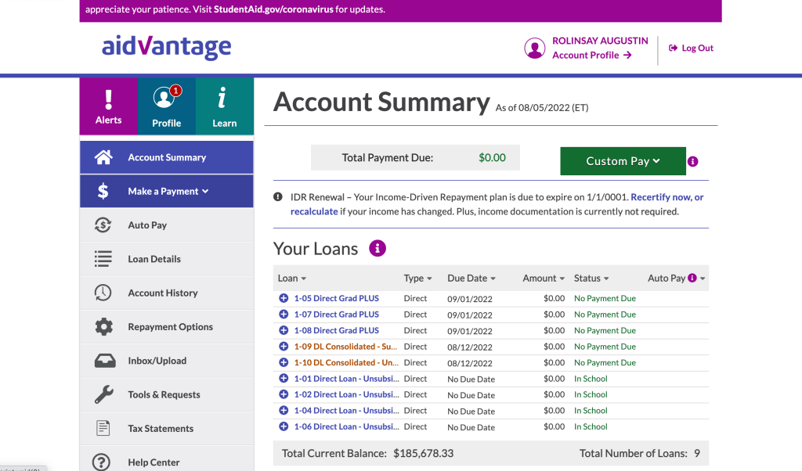
Task: Click the info icon next to Custom Pay
Action: pos(692,162)
